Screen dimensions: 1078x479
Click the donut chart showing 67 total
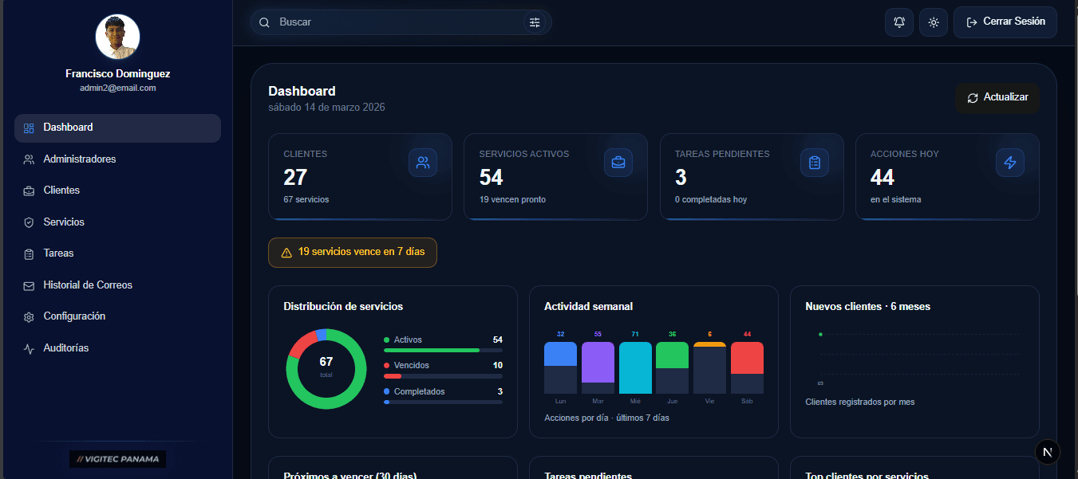tap(326, 368)
